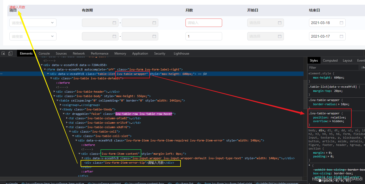Collapse the ivu-table-body div node
The height and width of the screenshot is (184, 365).
point(54,96)
